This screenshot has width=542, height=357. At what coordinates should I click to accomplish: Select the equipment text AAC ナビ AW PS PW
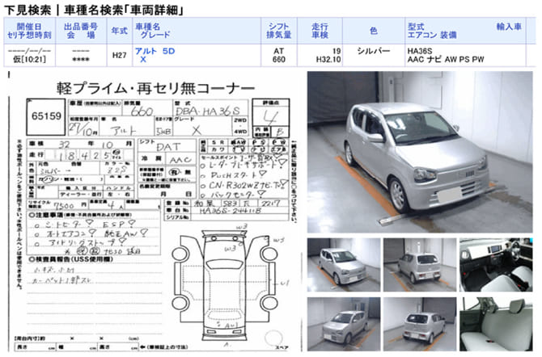446,60
